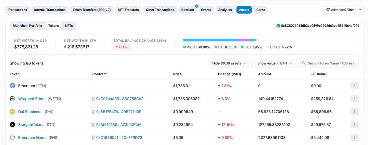Click the Advanced Filter button
The height and width of the screenshot is (145, 368).
coord(340,10)
